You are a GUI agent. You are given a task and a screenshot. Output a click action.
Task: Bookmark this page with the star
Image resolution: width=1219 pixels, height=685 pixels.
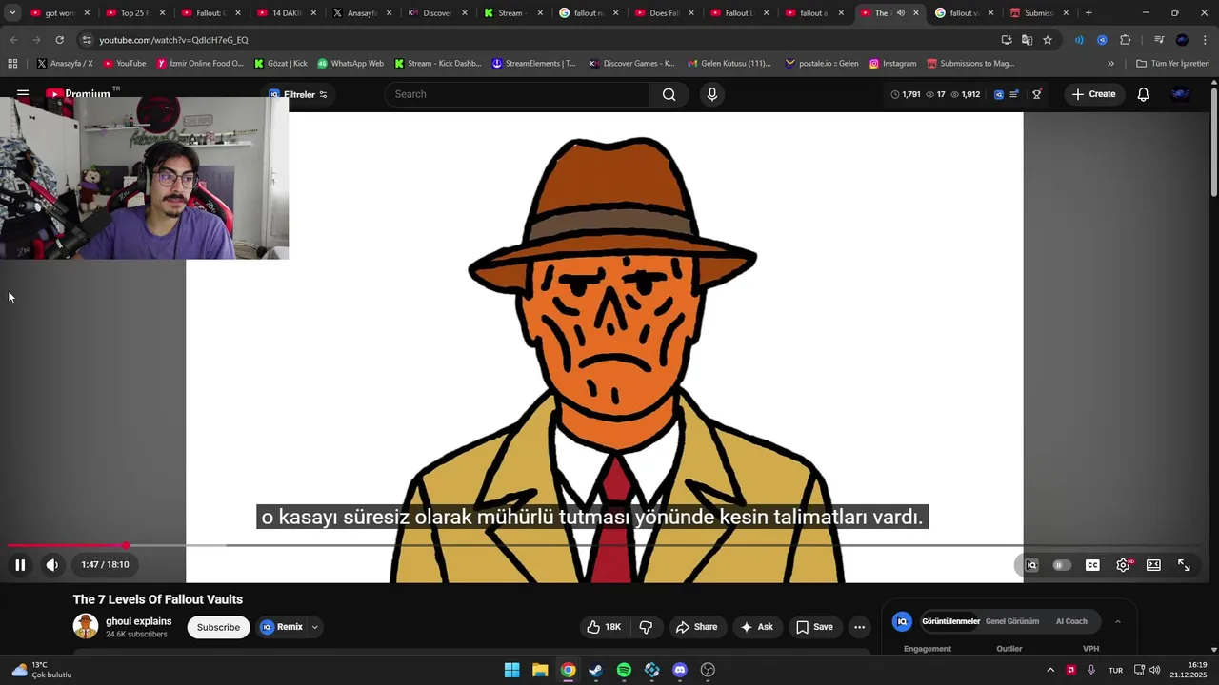click(1048, 40)
